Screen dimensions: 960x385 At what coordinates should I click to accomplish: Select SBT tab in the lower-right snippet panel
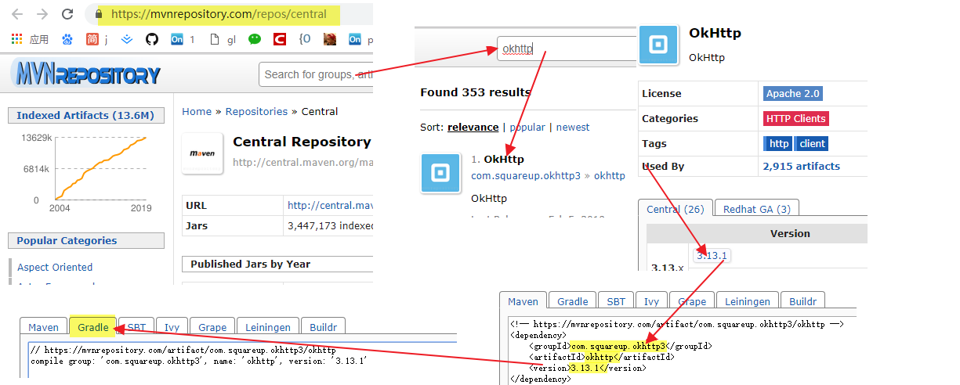616,301
